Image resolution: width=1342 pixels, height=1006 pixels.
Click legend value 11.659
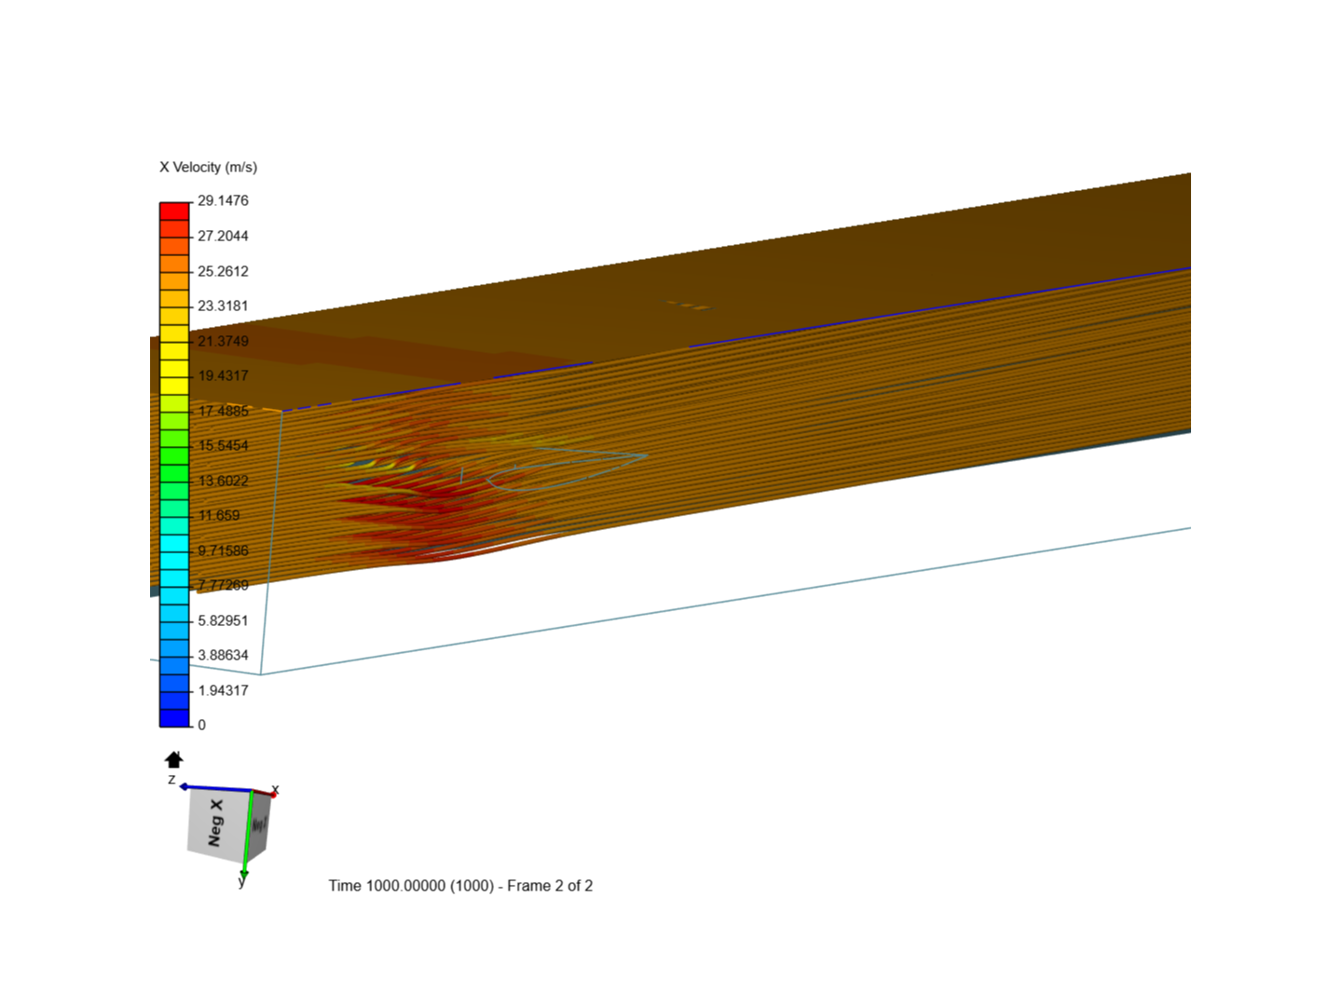(x=219, y=515)
